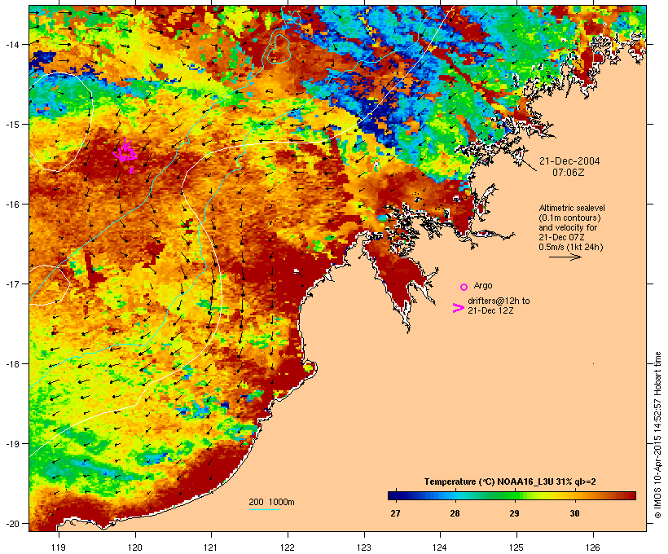668x554 pixels.
Task: Click the velocity scale arrow in the legend
Action: click(x=565, y=257)
